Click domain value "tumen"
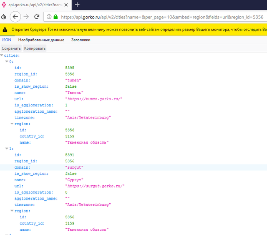The image size is (267, 235). click(73, 80)
